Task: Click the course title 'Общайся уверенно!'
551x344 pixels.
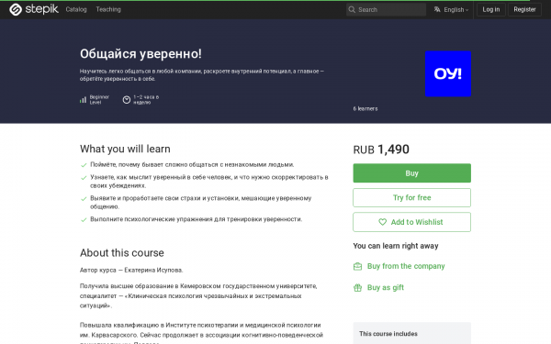Action: click(x=141, y=54)
